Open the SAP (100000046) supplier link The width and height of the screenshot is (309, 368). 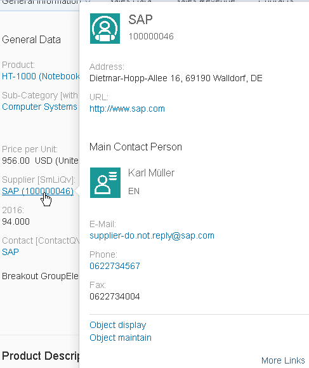(x=38, y=191)
